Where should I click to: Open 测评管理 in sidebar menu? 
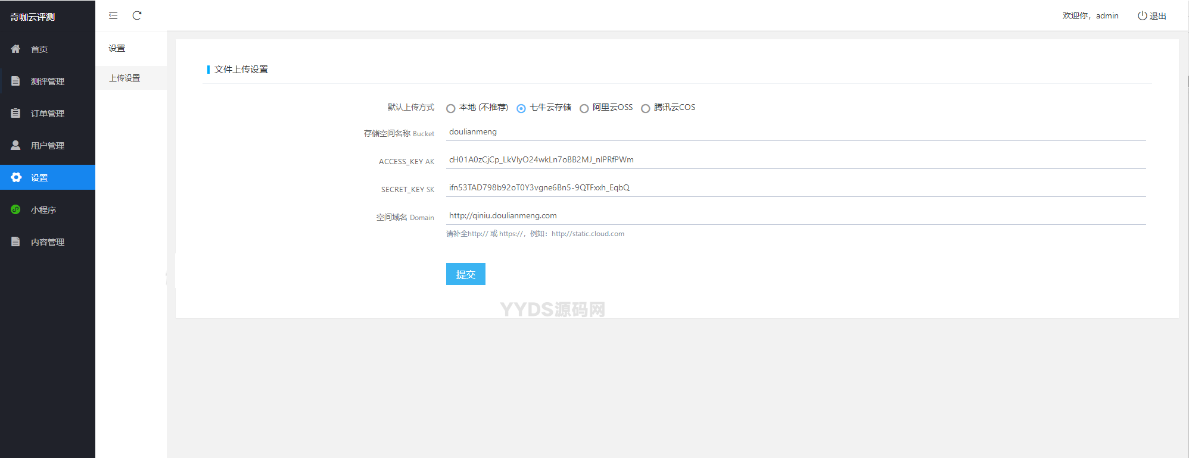pos(48,81)
